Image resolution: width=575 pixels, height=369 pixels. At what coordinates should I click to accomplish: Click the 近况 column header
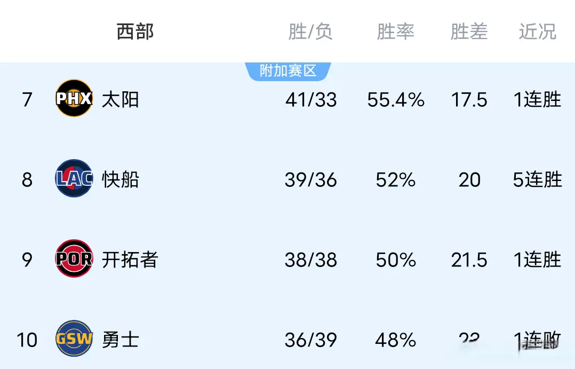[537, 32]
